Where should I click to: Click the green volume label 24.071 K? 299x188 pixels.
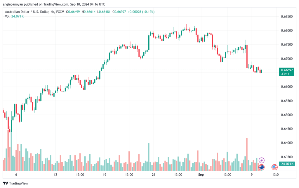286,164
